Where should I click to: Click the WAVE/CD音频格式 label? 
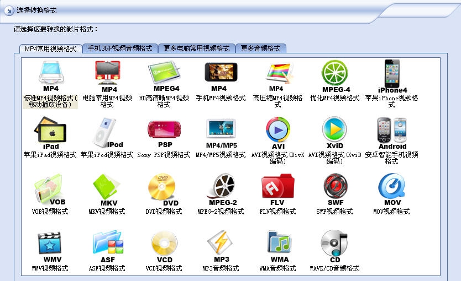(334, 268)
